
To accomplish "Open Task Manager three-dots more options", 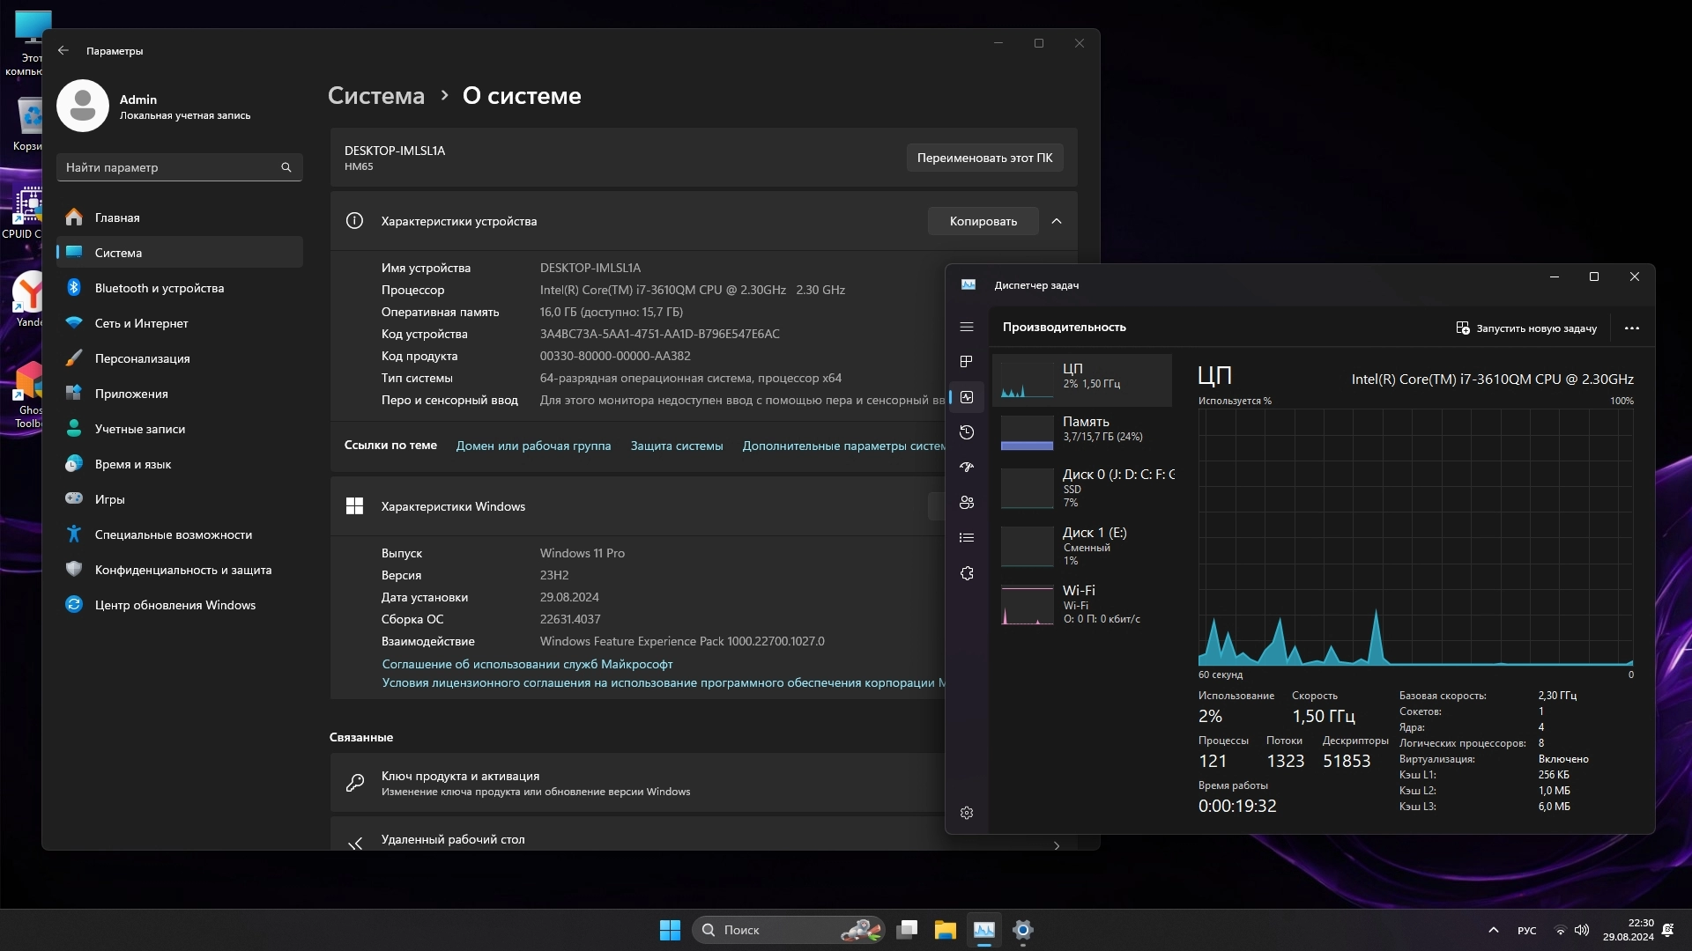I will pos(1632,328).
